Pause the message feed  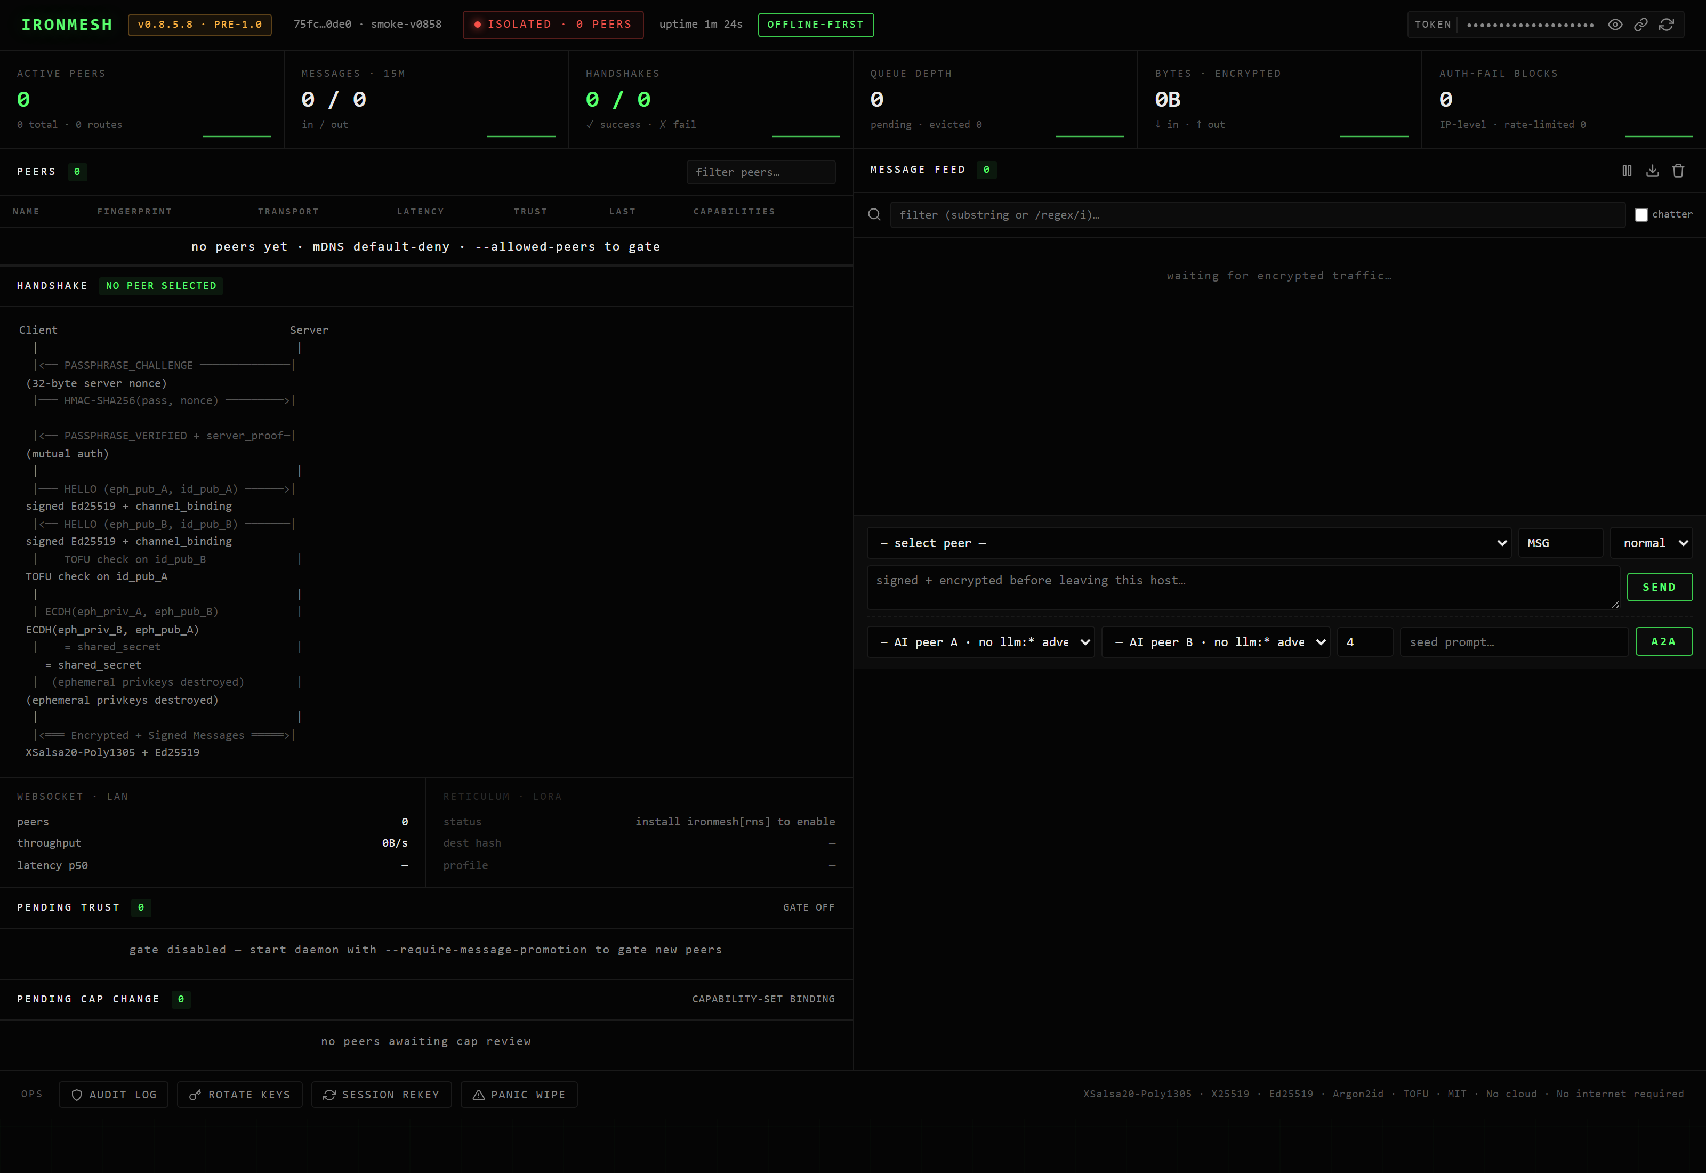pos(1627,171)
